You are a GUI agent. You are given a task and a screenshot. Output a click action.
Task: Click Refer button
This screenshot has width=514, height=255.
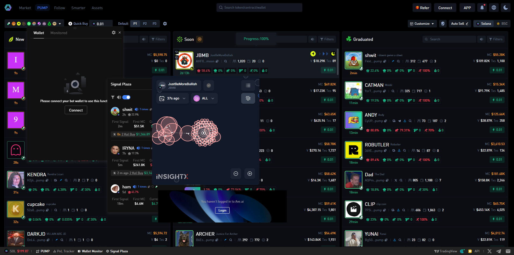[x=422, y=8]
